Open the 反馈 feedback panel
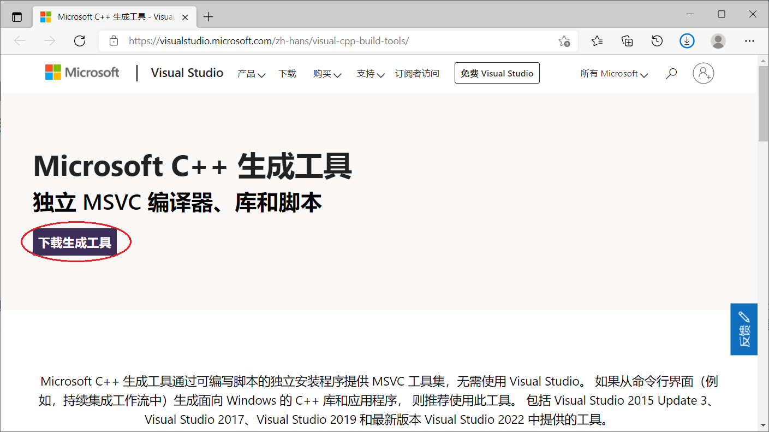The height and width of the screenshot is (432, 769). point(743,329)
